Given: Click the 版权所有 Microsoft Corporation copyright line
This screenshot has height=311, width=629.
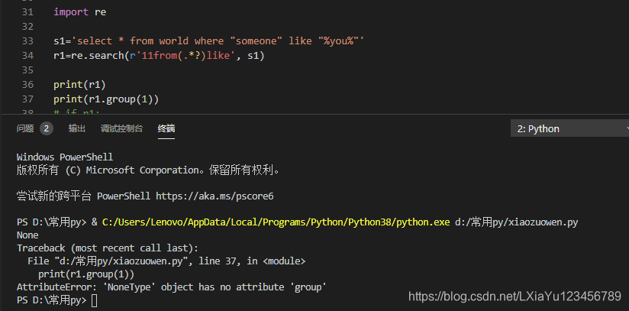Looking at the screenshot, I should coord(148,170).
